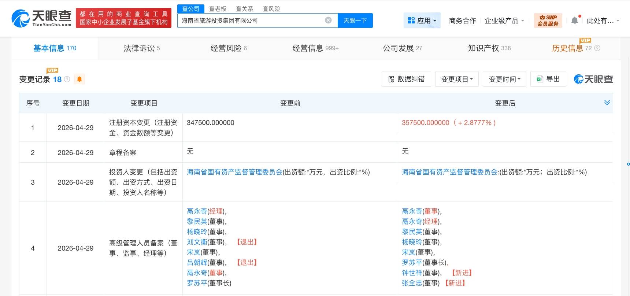Click the red slogan banner 都在用的商业查询工具
Image resolution: width=630 pixels, height=296 pixels.
pos(123,18)
